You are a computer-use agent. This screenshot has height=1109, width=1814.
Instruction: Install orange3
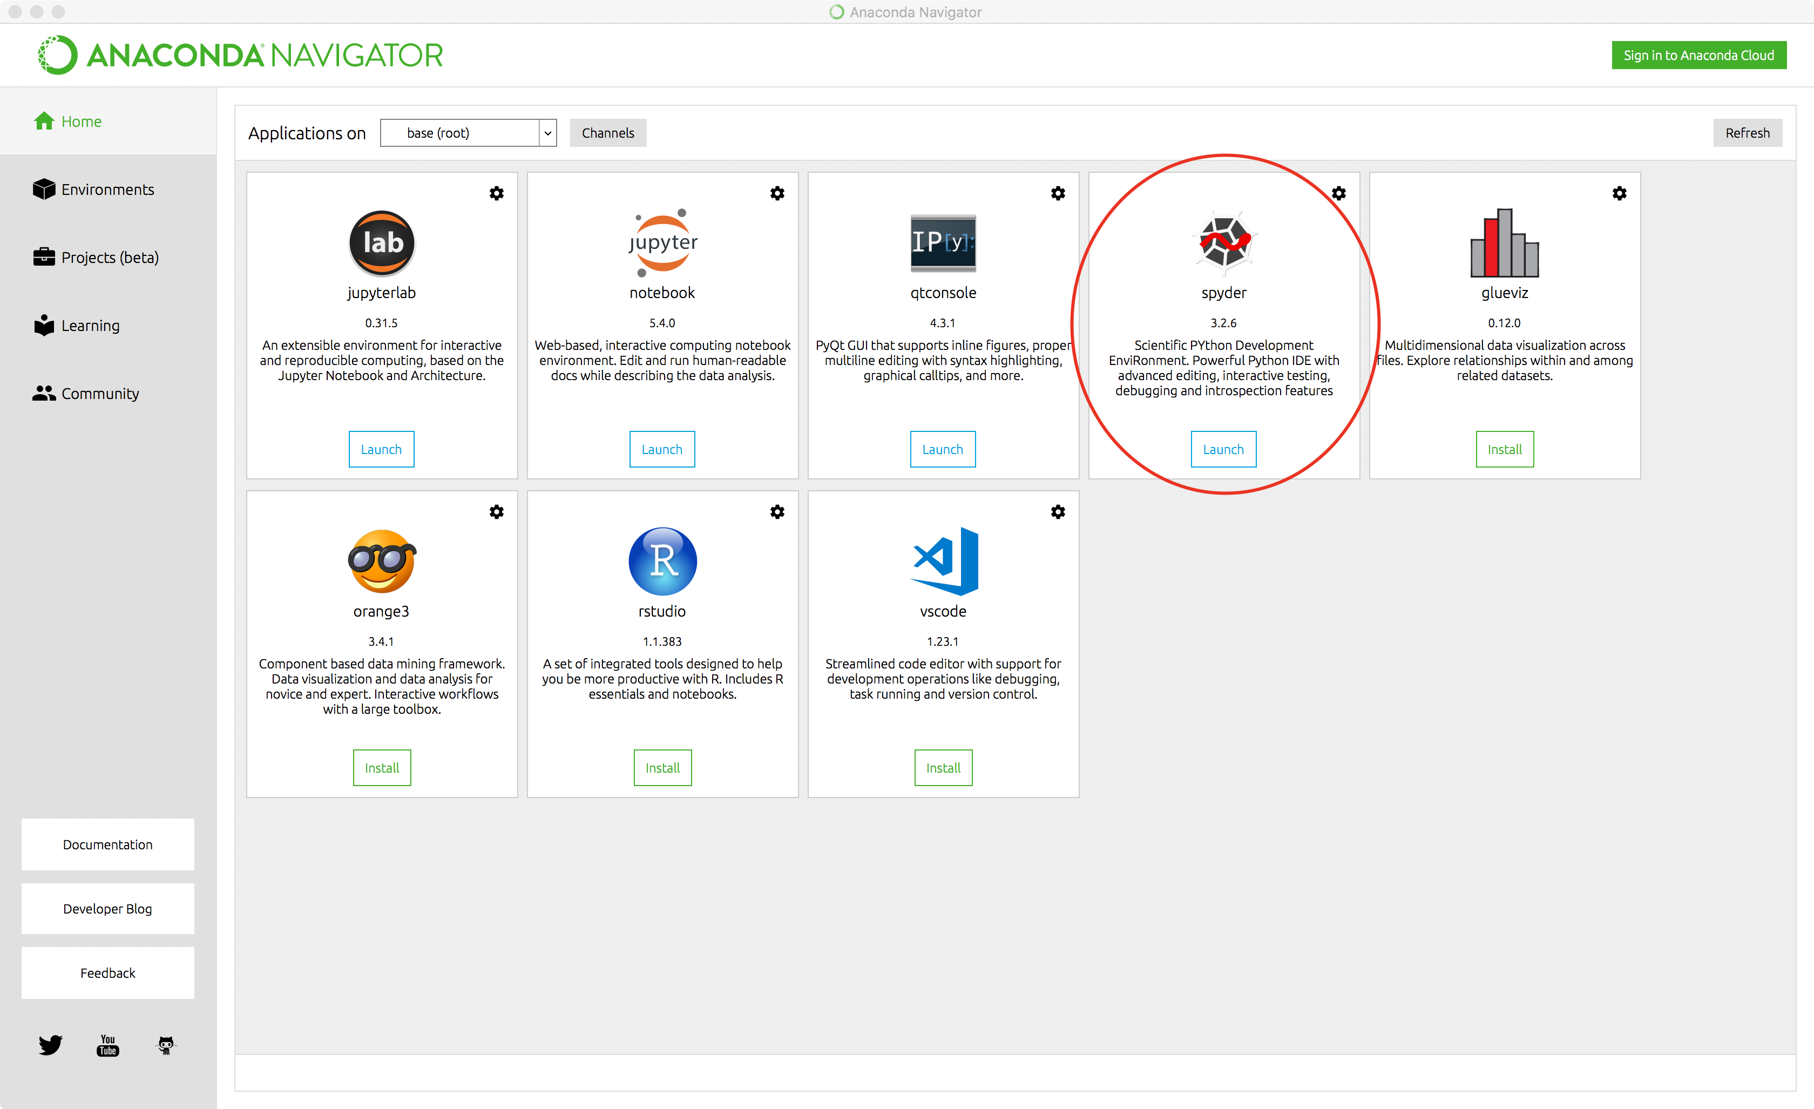(382, 768)
